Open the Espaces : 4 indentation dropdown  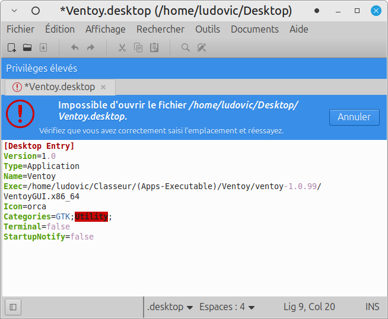click(227, 307)
